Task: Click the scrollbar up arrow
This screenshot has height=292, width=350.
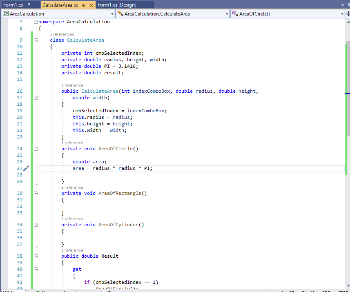Action: (348, 22)
